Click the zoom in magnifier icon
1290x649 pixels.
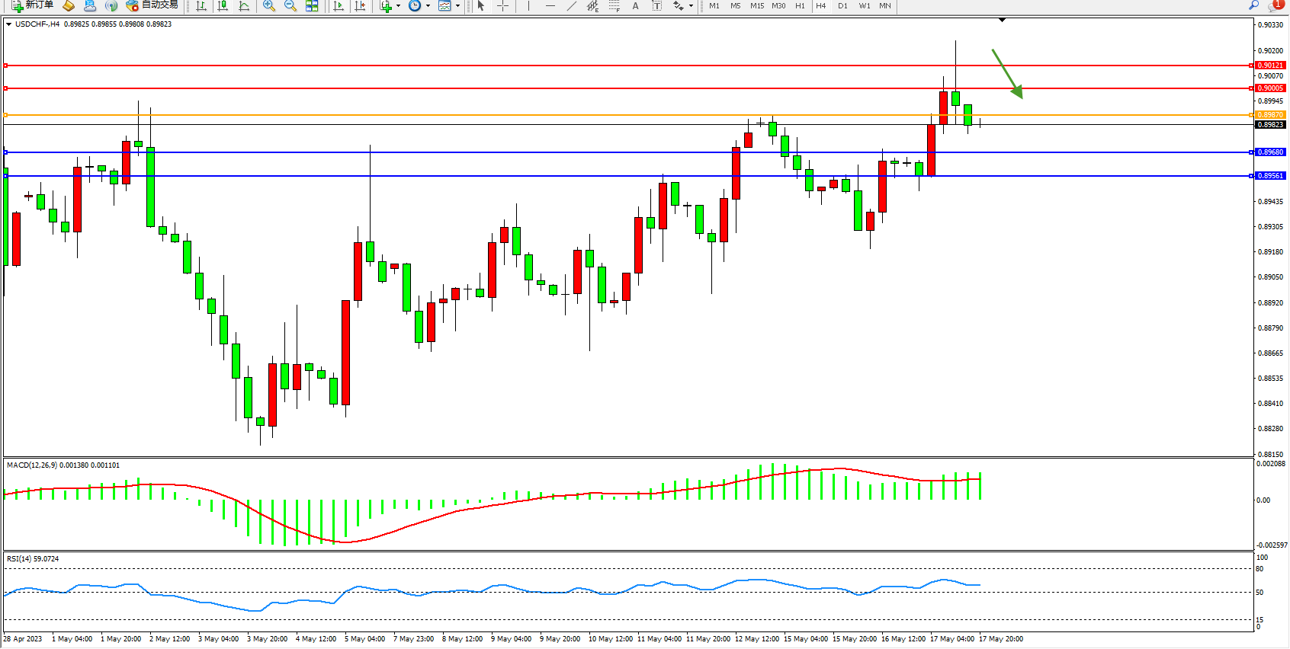point(269,6)
